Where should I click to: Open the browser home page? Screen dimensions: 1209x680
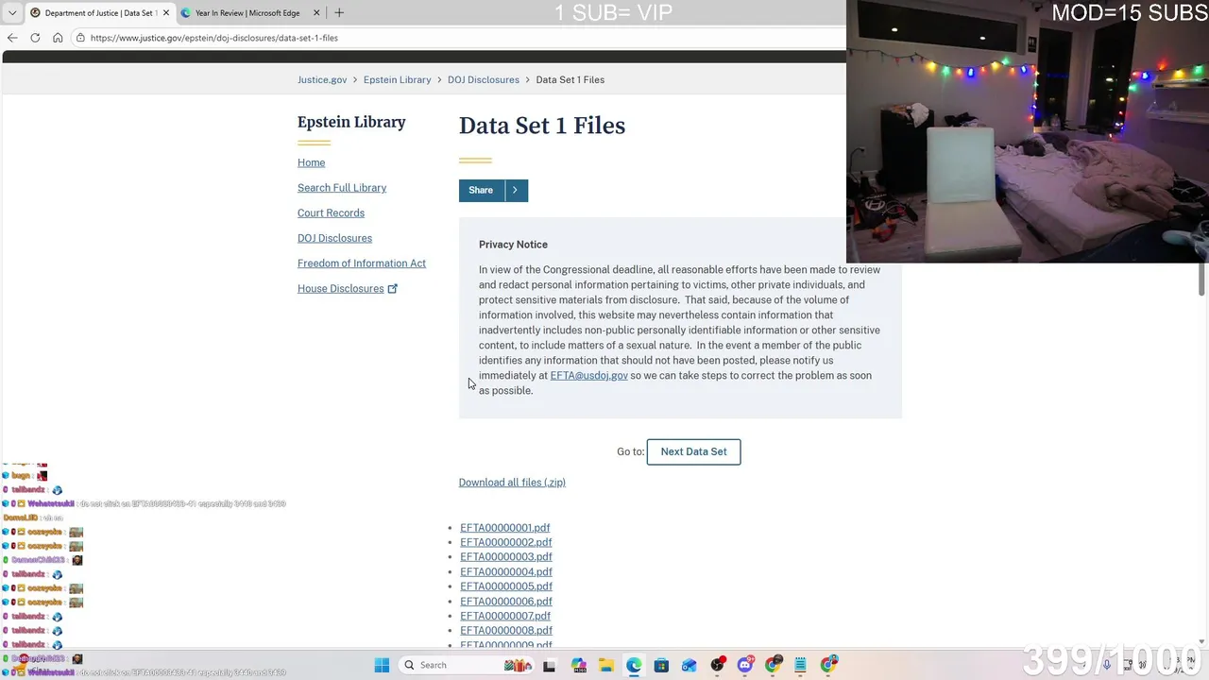58,38
